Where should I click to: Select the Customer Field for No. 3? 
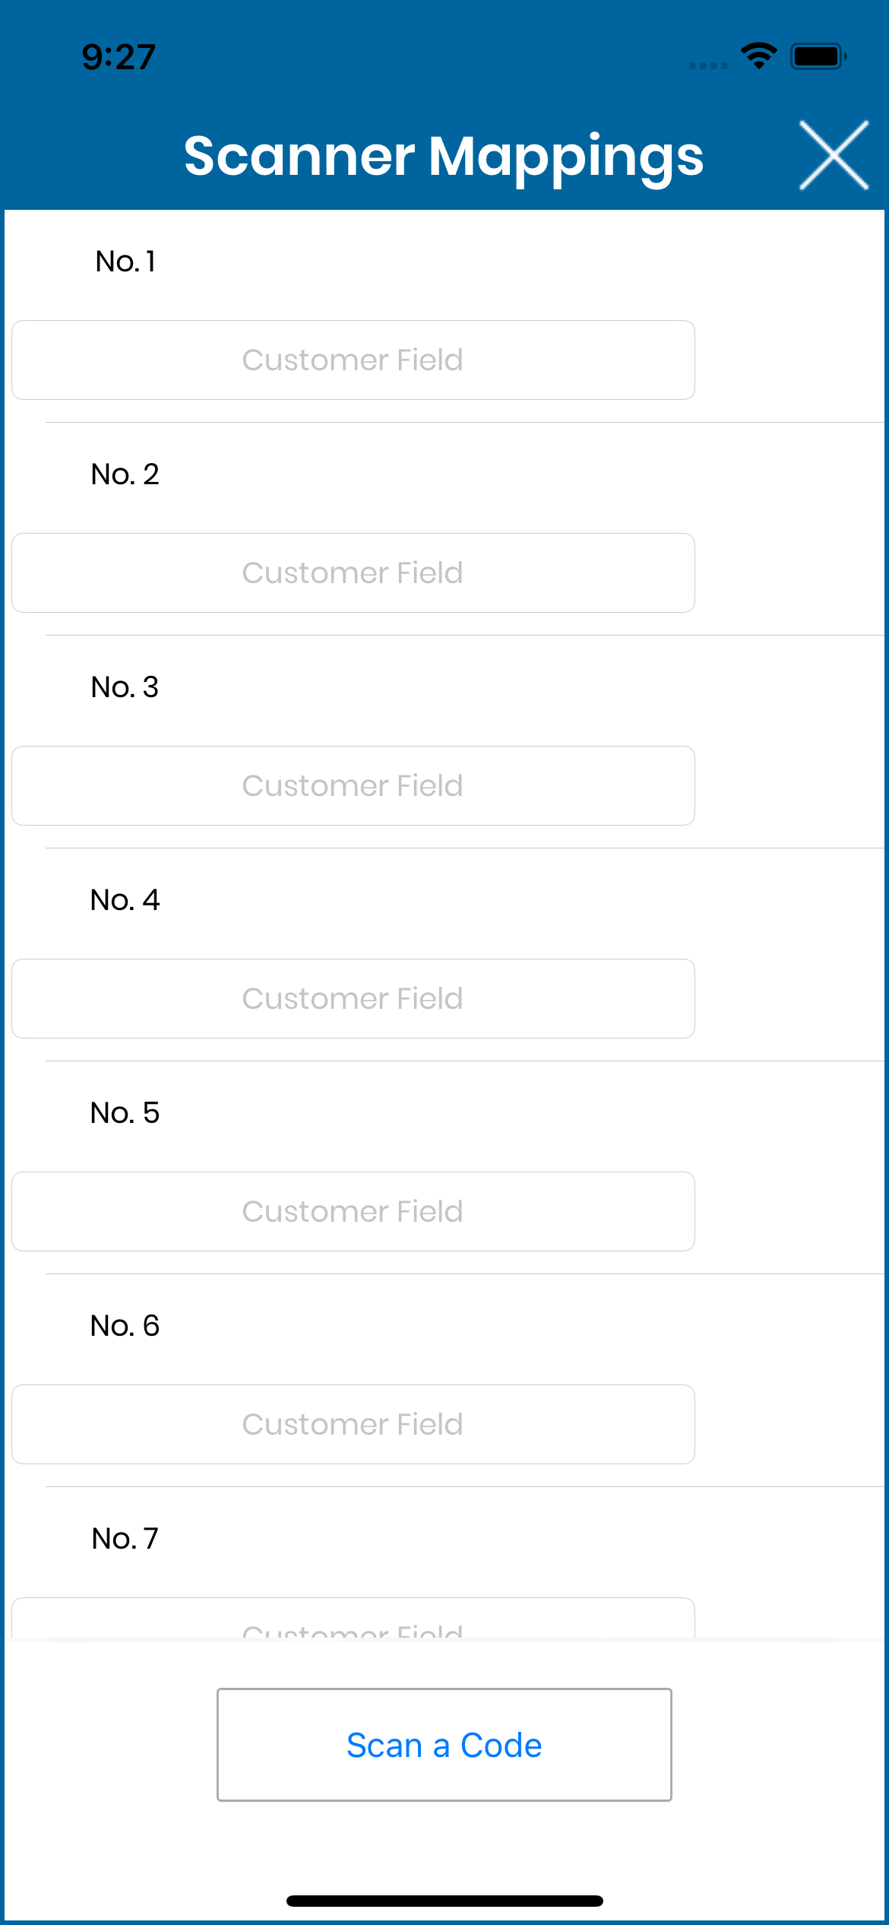click(353, 785)
